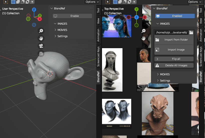Click the Import Image button
205x138 pixels.
[174, 50]
